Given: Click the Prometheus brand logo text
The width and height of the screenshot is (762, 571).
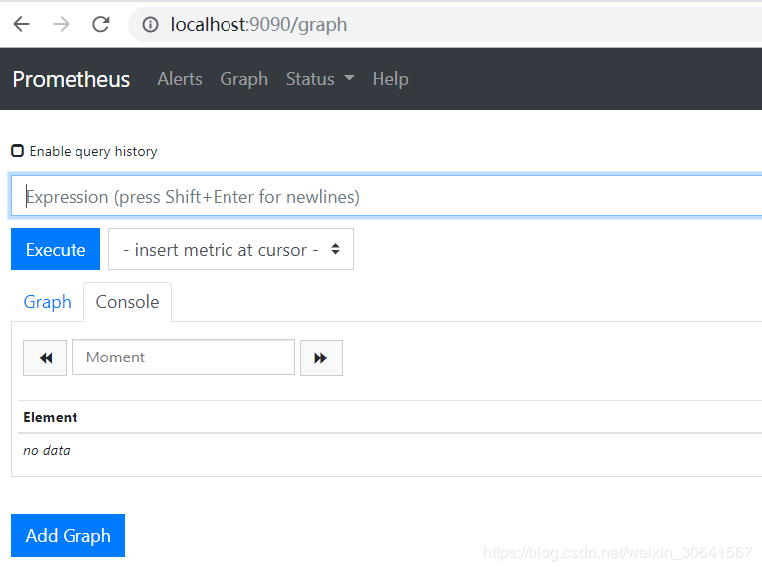Looking at the screenshot, I should point(71,79).
